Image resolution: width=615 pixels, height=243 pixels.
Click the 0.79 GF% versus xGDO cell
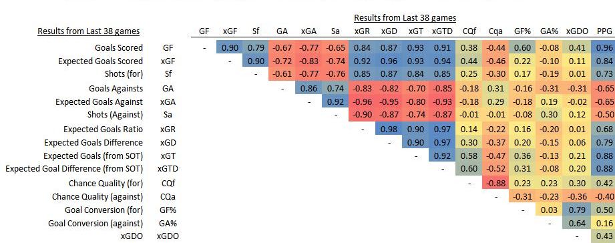coord(577,210)
